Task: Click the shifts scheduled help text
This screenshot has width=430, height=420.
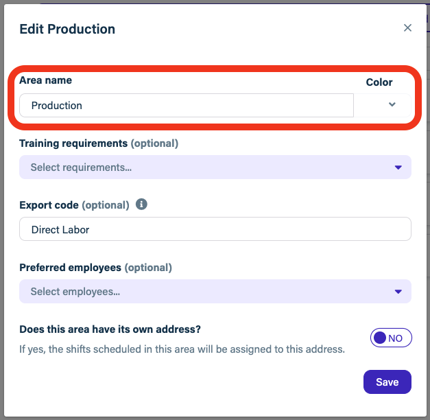Action: [182, 349]
